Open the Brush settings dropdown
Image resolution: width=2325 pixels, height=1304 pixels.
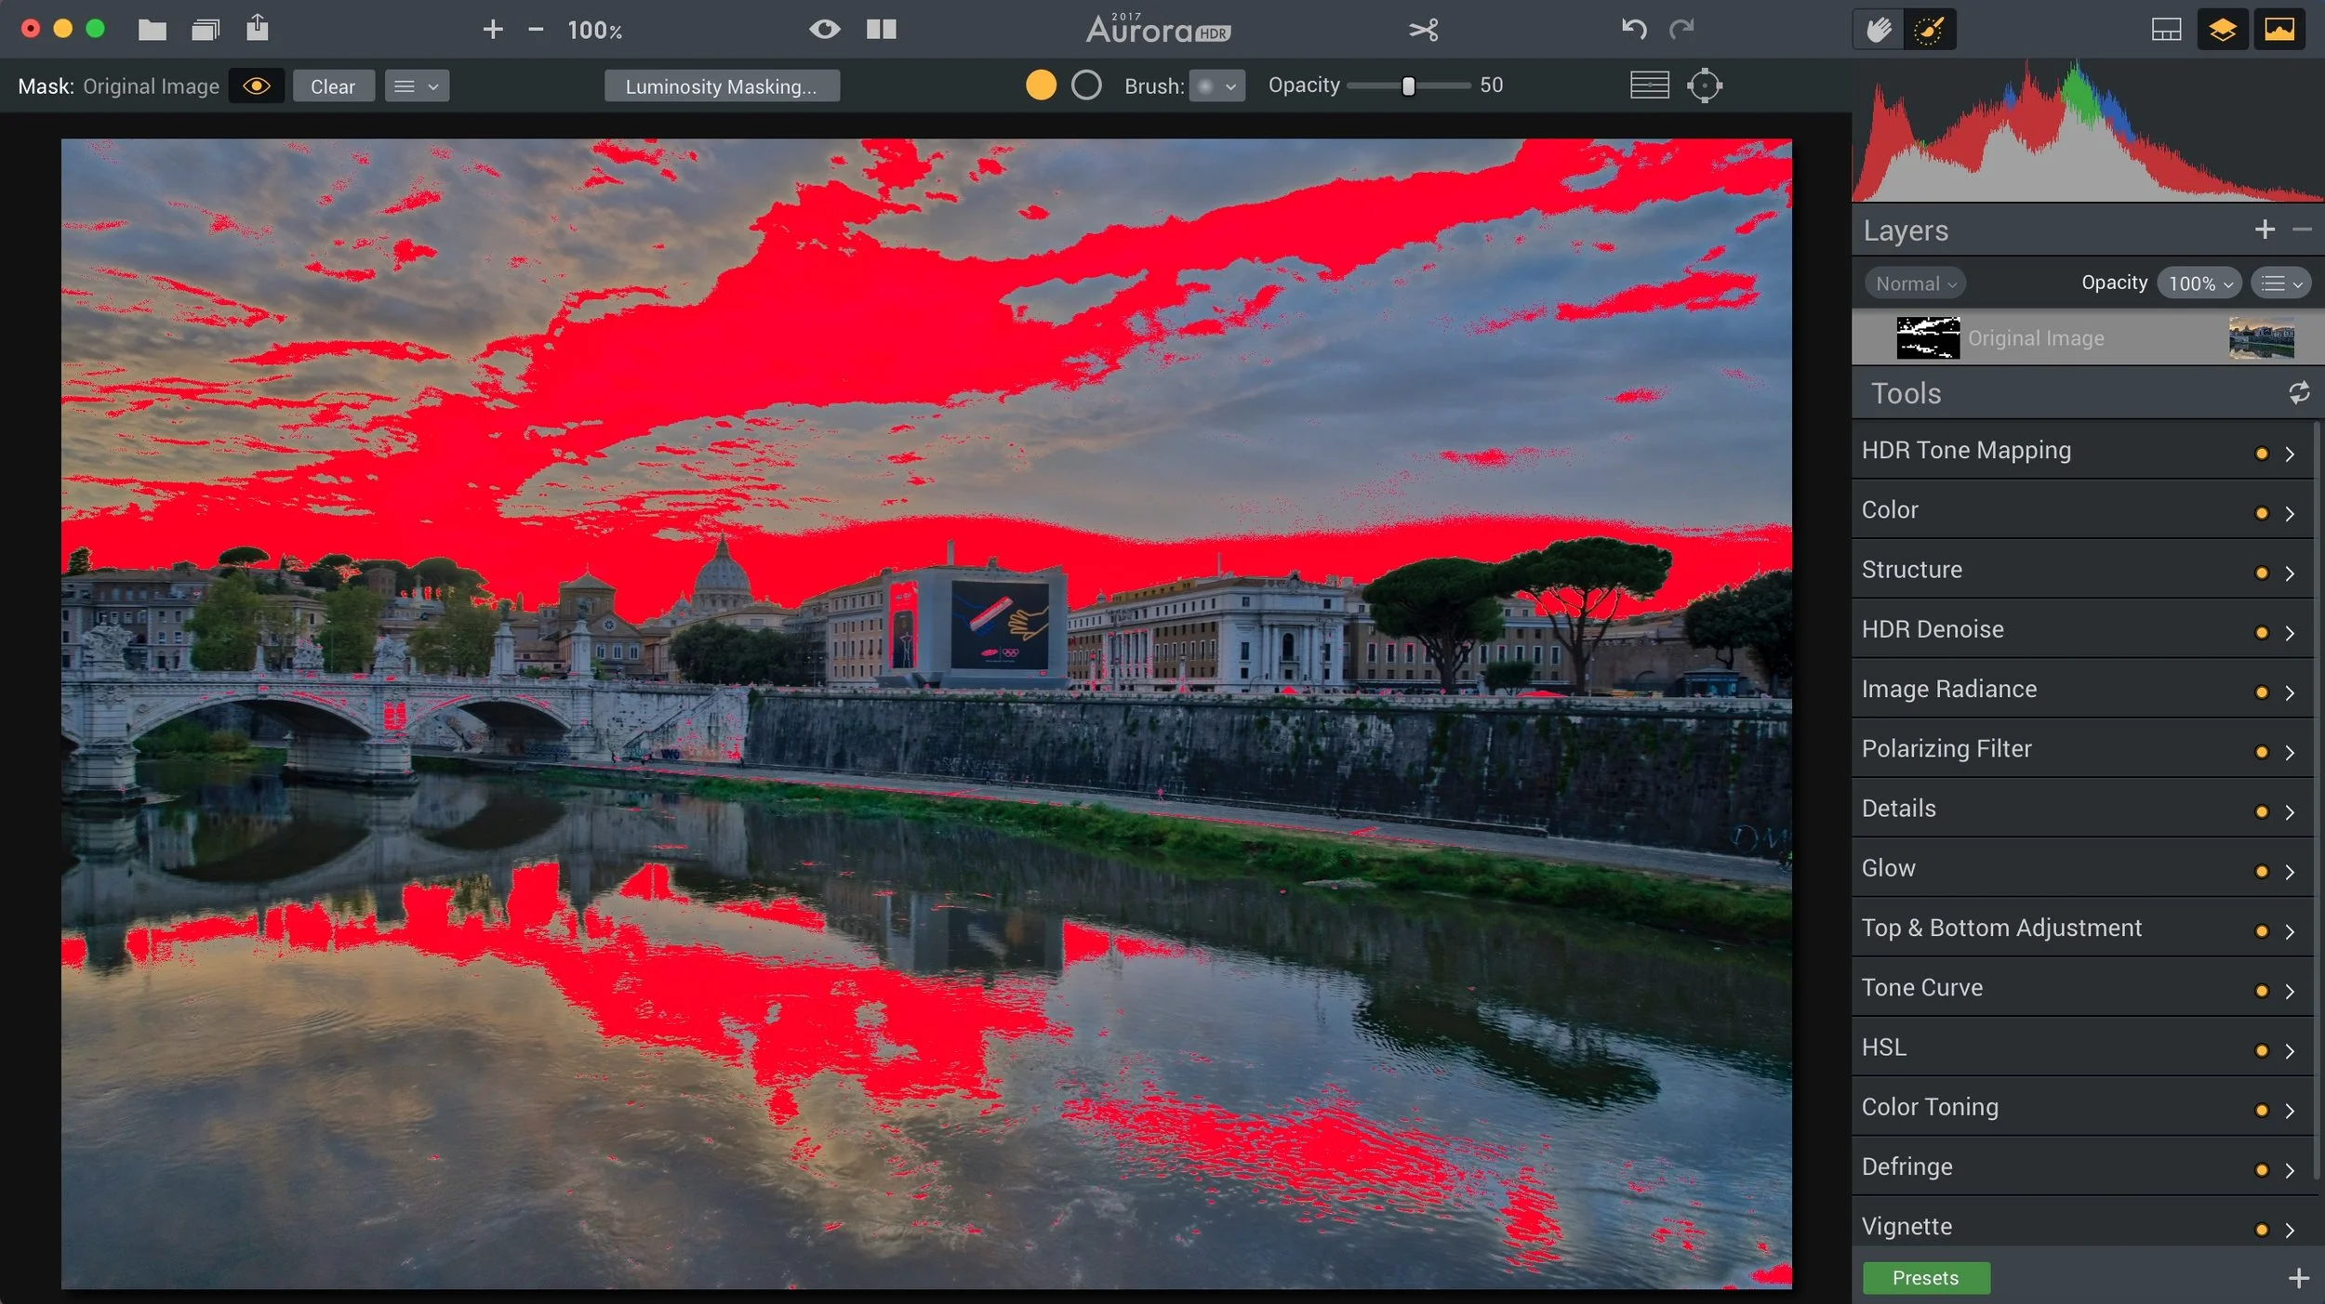(1216, 86)
